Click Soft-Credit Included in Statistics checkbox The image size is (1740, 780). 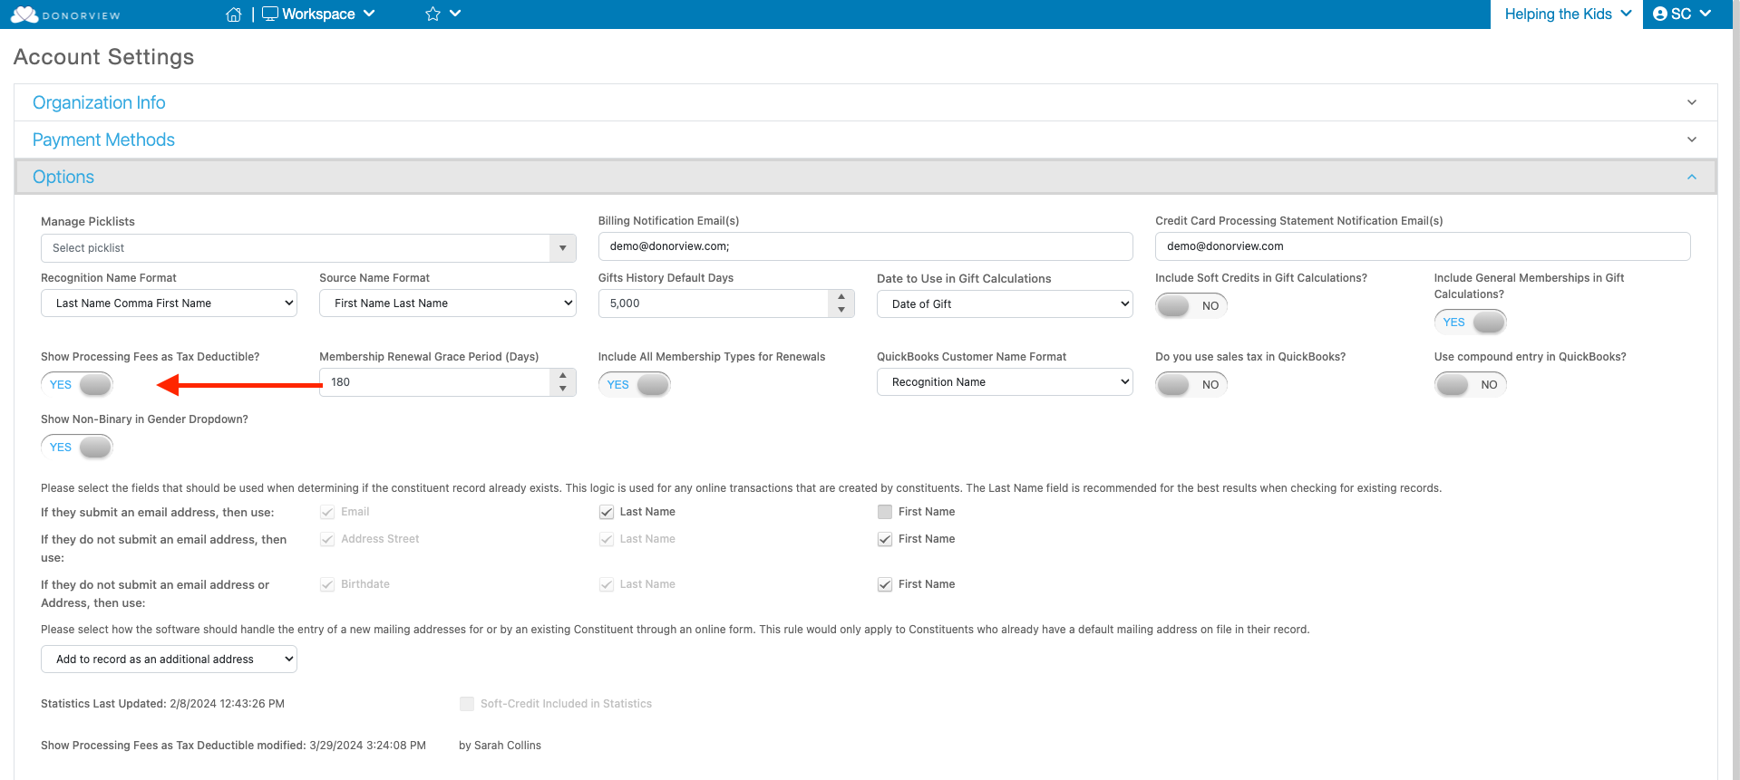tap(467, 704)
